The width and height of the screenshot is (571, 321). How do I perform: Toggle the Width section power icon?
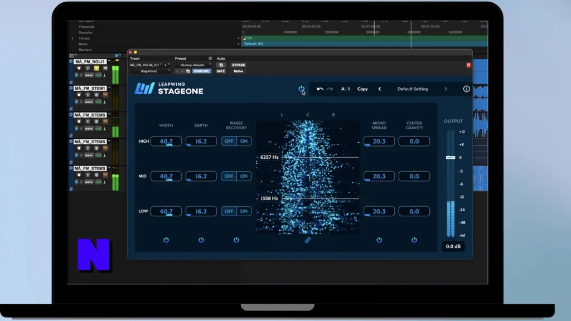(x=166, y=240)
